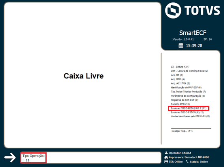
Task: Click the Status up-down arrows icon
Action: [187, 161]
